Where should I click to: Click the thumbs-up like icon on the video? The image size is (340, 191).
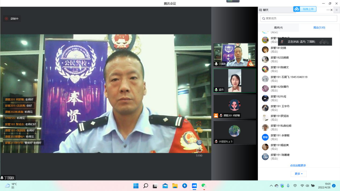199,150
